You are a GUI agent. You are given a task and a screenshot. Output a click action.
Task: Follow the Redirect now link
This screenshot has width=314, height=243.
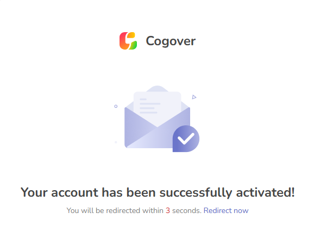point(226,210)
